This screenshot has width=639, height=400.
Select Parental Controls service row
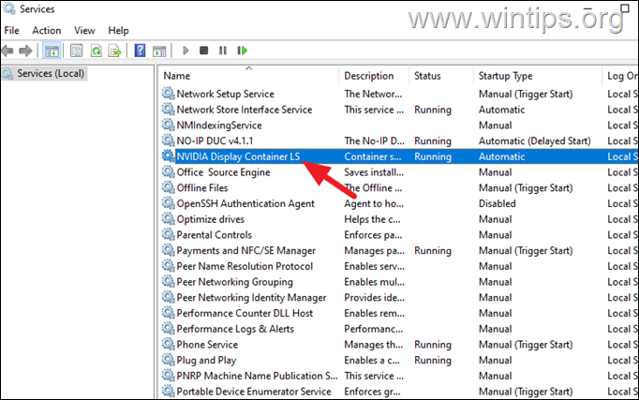tap(400, 235)
